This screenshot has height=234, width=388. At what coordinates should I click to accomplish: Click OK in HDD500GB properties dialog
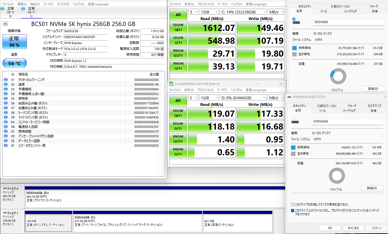coord(330,228)
